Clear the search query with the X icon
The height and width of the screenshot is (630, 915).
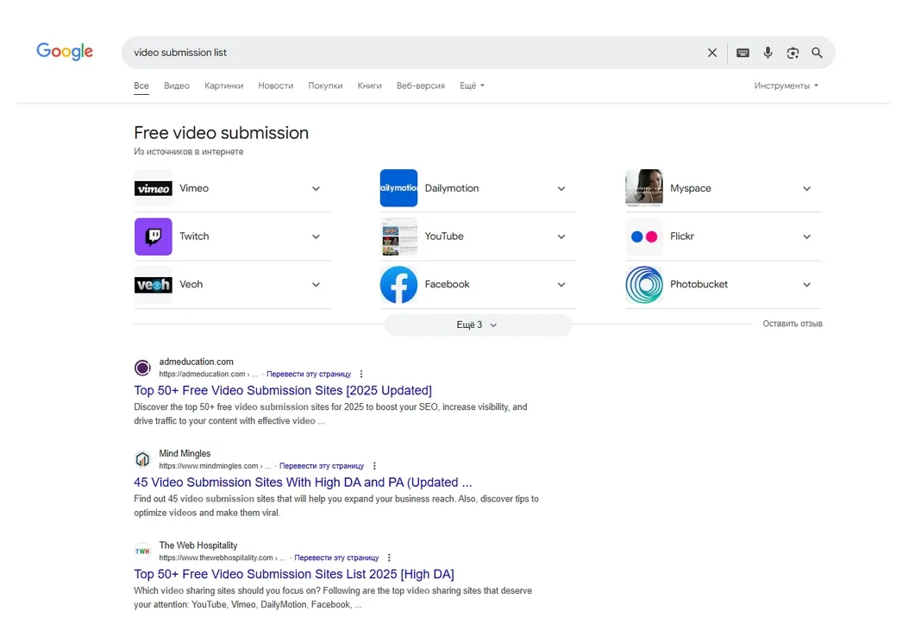coord(712,53)
